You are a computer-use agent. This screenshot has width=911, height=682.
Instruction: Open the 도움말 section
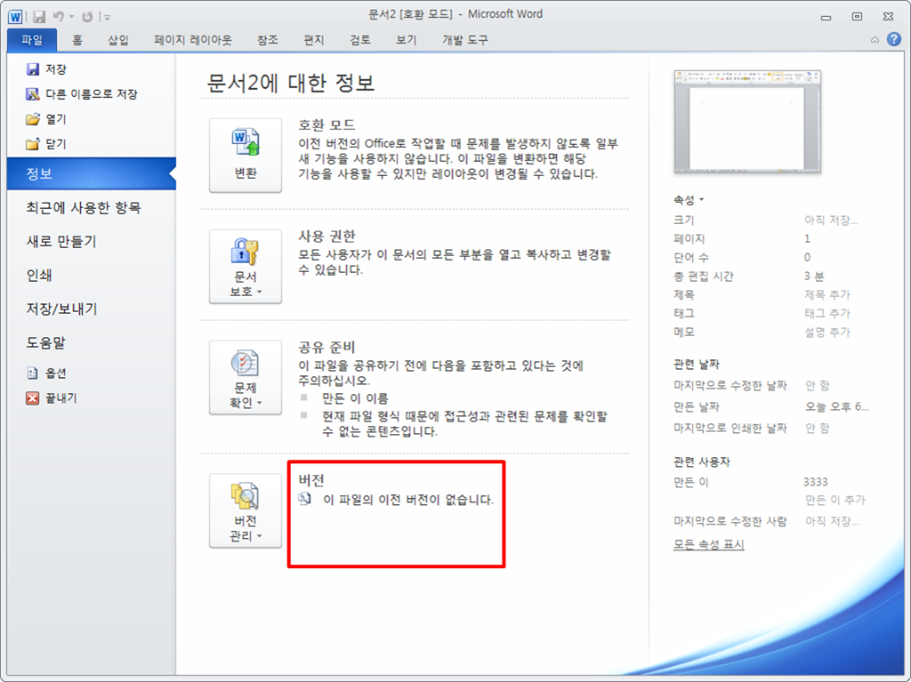[x=45, y=342]
